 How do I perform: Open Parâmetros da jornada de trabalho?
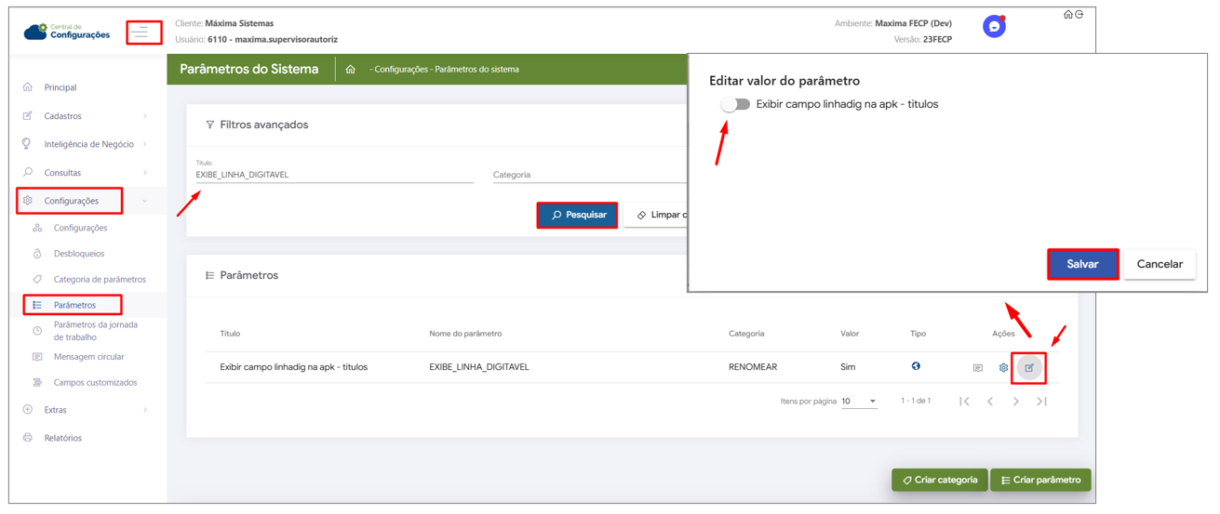coord(96,331)
